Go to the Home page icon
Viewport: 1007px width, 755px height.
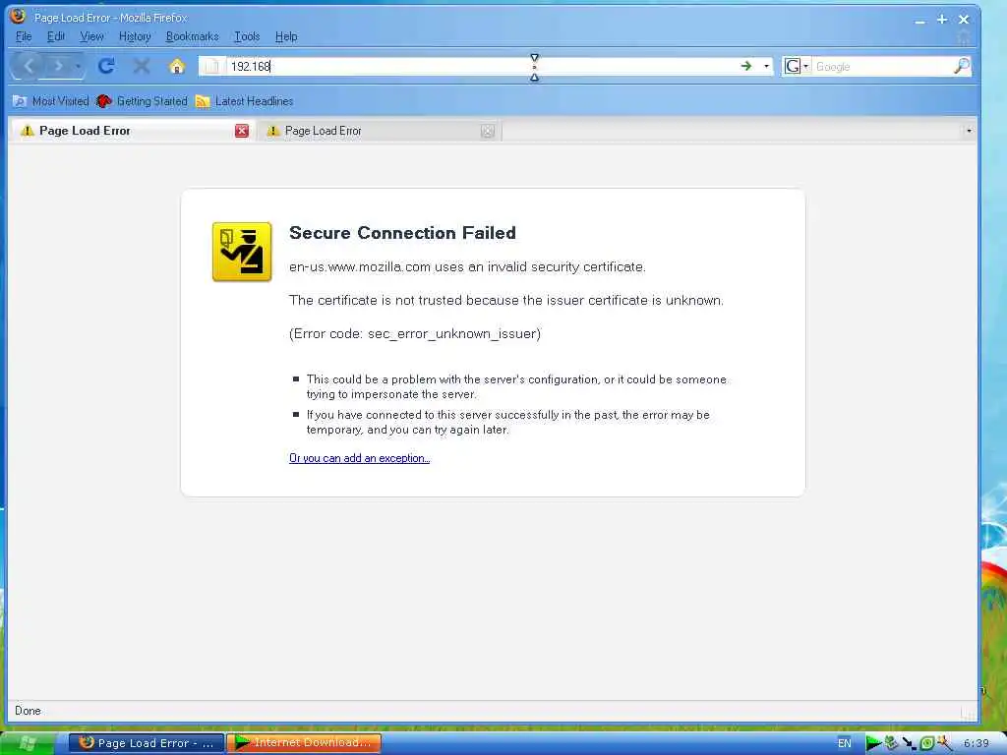click(177, 66)
